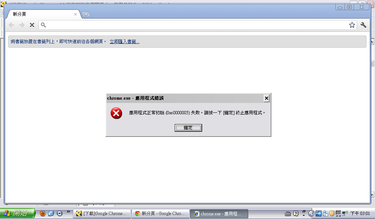Switch to 新分頁 - Google Chrome taskbar button

point(160,214)
